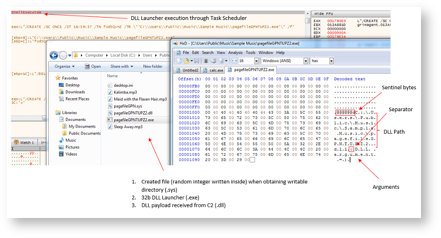
Task: Open File menu in HxD
Action: (186, 53)
